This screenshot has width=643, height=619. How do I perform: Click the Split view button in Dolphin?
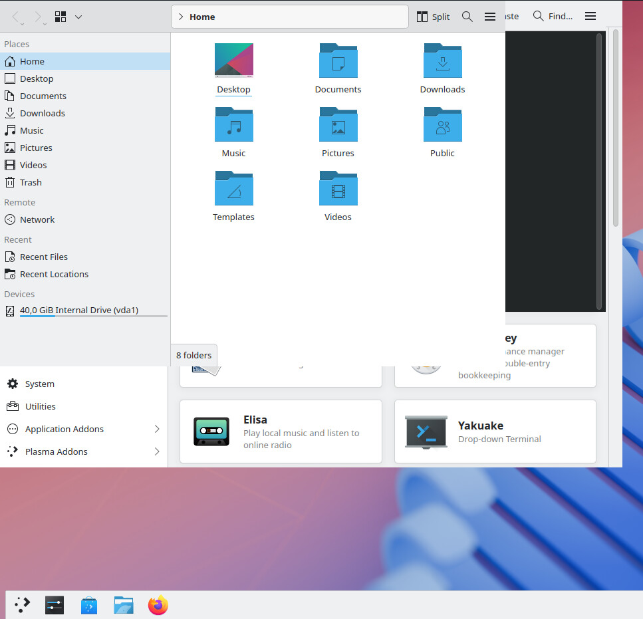(433, 17)
